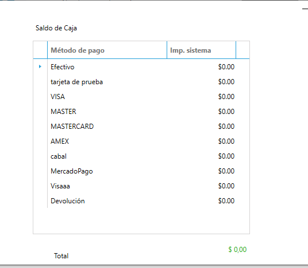This screenshot has height=268, width=308.
Task: Click the Saldo de Caja heading
Action: 56,28
